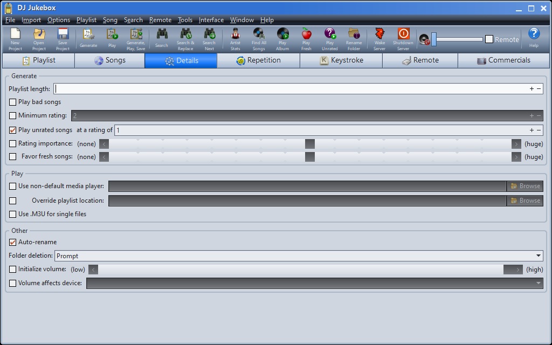The image size is (552, 345).
Task: Toggle the Use .M3U for single files checkbox
Action: (x=13, y=214)
